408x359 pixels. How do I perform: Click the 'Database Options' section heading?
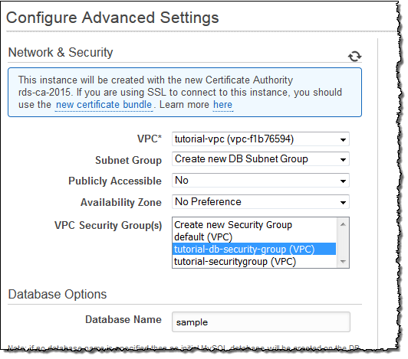coord(58,294)
